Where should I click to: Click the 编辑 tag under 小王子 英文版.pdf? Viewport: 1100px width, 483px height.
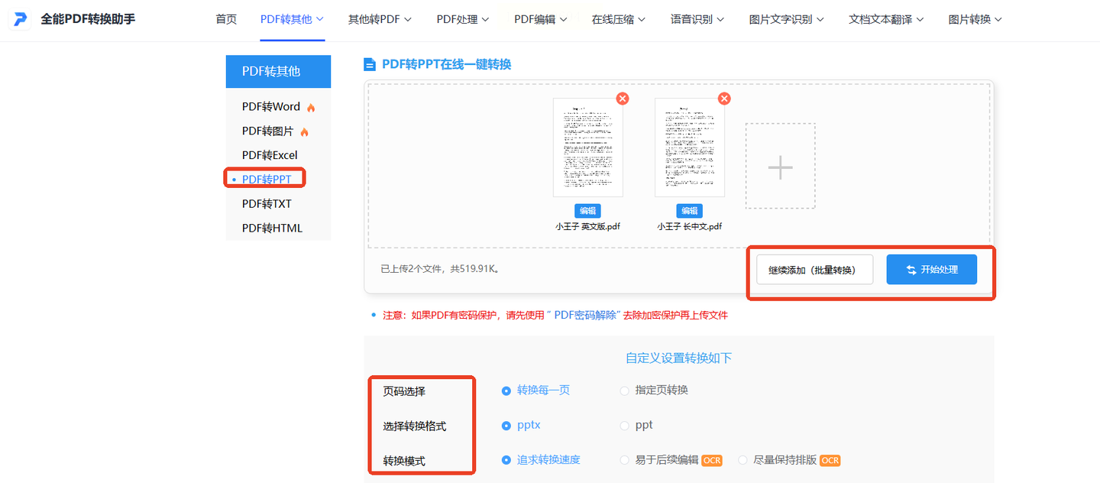tap(587, 211)
